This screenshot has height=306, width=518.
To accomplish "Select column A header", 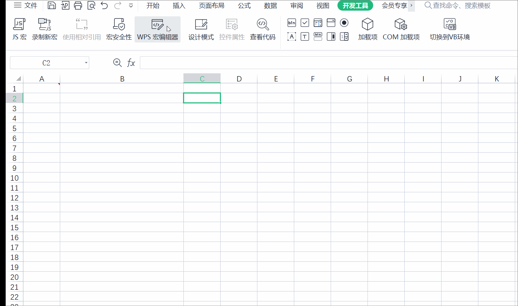I will 42,79.
